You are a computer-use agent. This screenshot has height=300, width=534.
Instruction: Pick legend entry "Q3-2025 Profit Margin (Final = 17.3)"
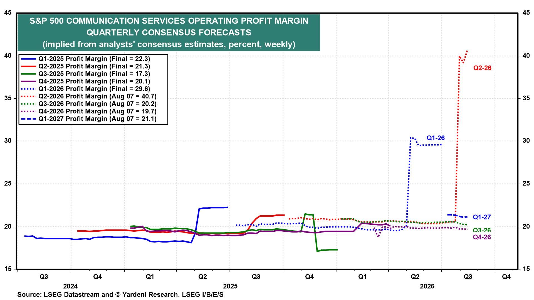(94, 74)
